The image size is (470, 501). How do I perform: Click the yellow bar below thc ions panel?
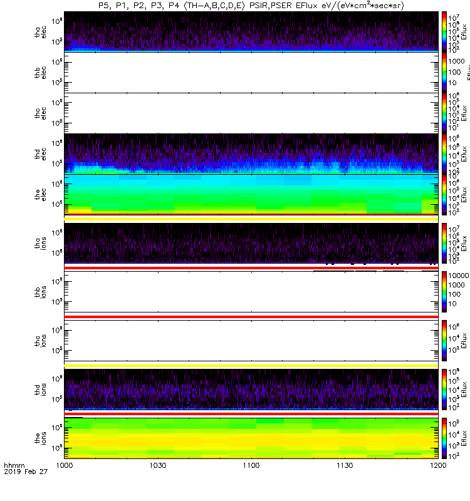(x=251, y=366)
